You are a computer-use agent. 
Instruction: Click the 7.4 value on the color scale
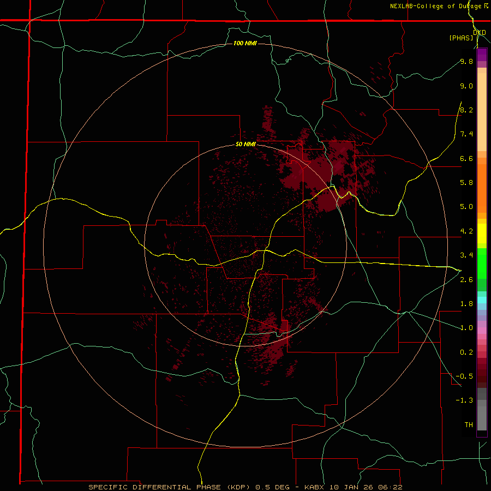click(x=466, y=134)
